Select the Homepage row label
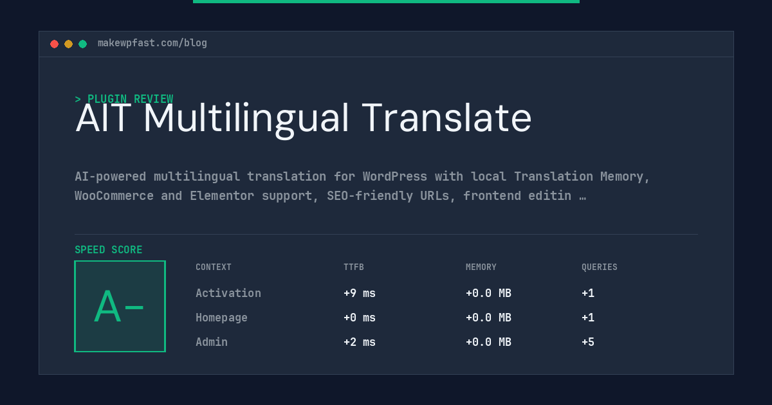The width and height of the screenshot is (772, 405). coord(221,318)
